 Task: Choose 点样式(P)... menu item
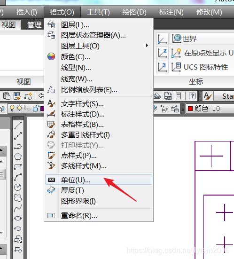point(99,156)
